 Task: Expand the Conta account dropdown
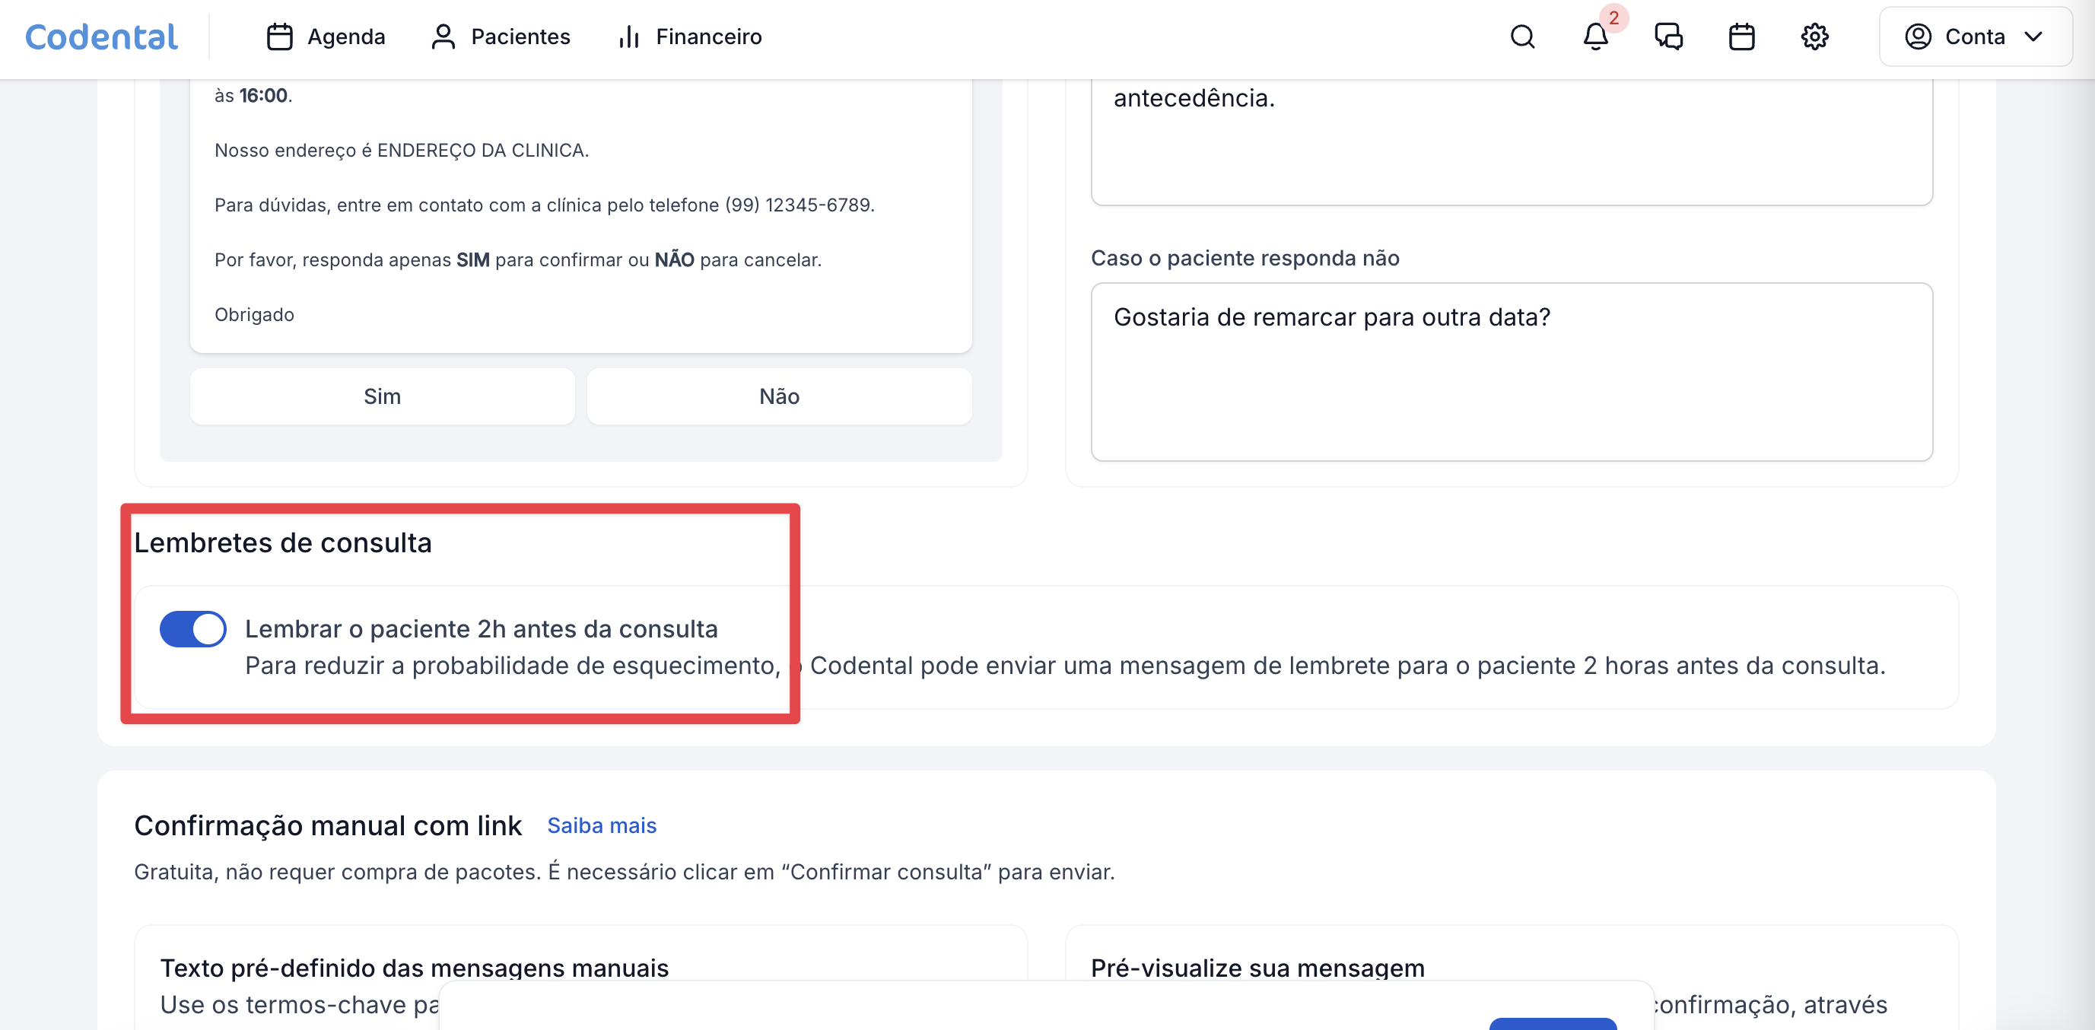click(1974, 37)
